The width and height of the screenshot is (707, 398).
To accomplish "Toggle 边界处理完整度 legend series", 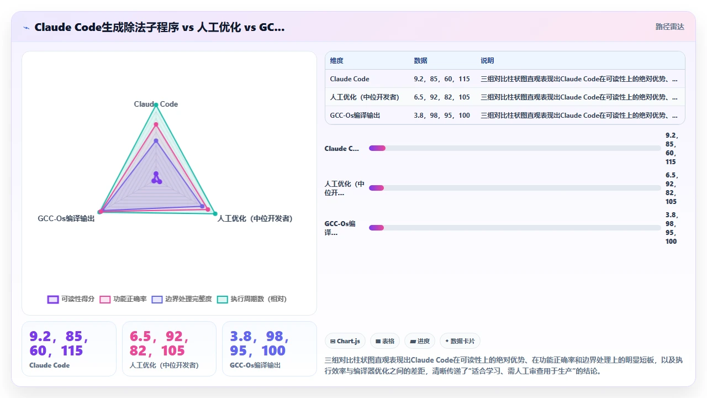I will [181, 299].
